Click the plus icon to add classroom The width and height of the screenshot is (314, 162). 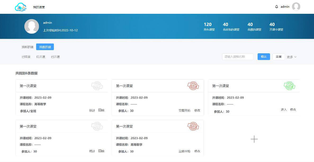tap(254, 139)
